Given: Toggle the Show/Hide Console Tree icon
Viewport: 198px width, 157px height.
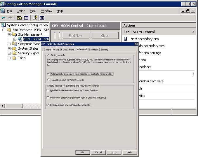Looking at the screenshot, I should pos(26,18).
